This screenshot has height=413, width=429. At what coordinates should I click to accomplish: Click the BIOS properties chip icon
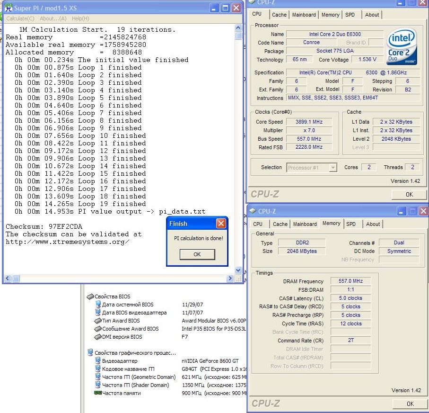pyautogui.click(x=90, y=296)
